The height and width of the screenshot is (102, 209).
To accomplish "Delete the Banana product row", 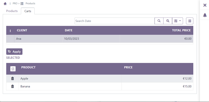I will click(13, 86).
